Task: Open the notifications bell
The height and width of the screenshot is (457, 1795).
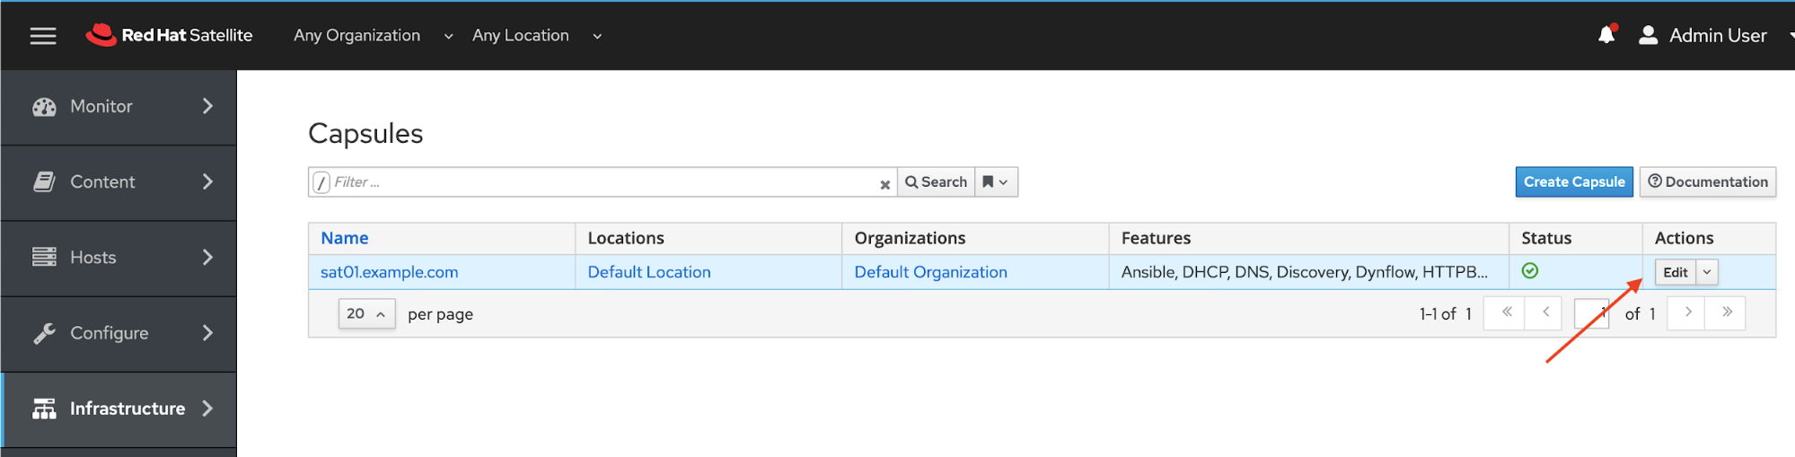Action: pos(1606,35)
